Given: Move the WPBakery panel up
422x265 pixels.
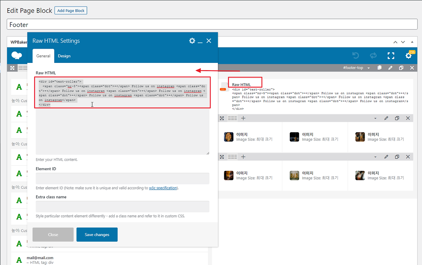Looking at the screenshot, I should click(x=396, y=42).
